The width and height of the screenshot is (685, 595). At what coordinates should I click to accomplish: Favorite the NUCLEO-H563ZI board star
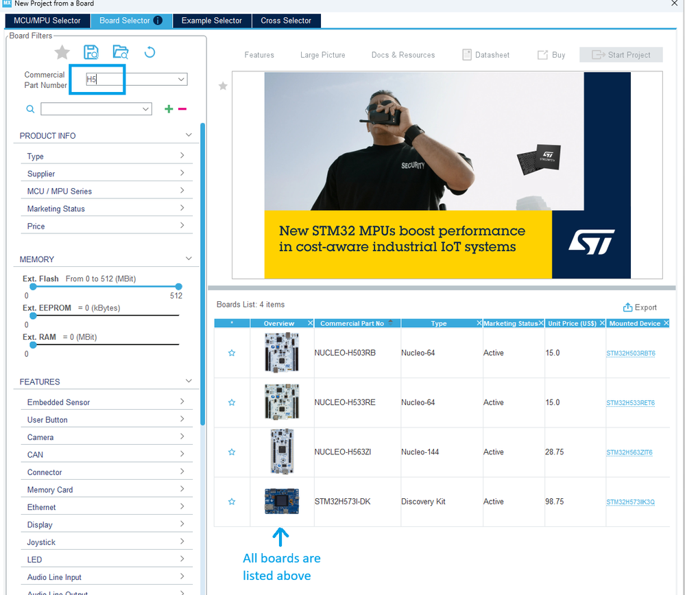(x=232, y=452)
